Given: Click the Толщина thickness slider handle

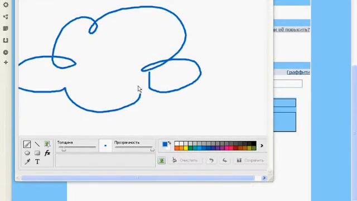Looking at the screenshot, I should click(x=64, y=149).
